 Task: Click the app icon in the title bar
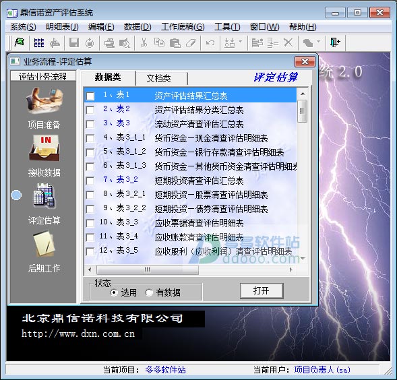click(12, 13)
